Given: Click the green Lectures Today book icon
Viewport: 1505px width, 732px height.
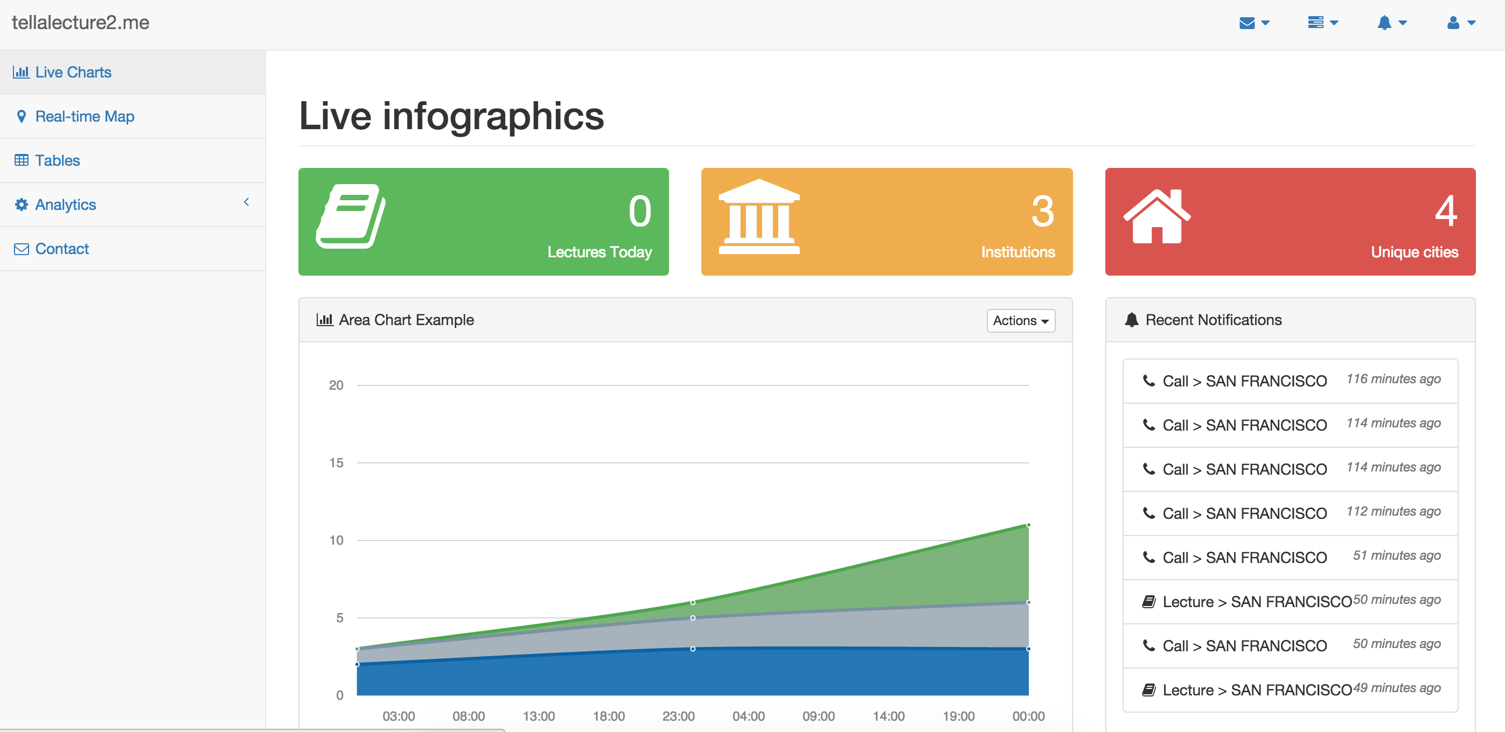Looking at the screenshot, I should coord(351,216).
